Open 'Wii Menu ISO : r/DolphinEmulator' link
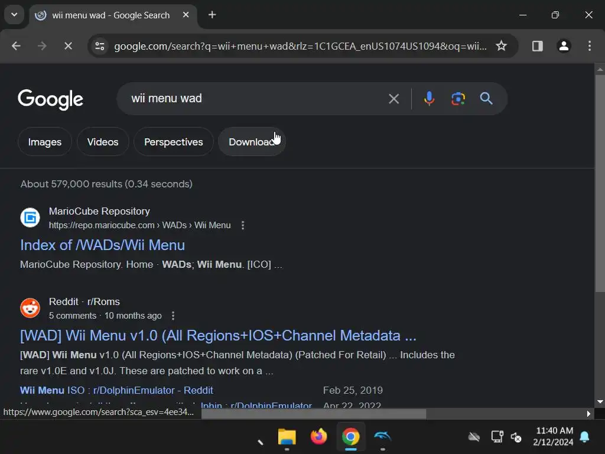The height and width of the screenshot is (454, 605). pos(116,390)
